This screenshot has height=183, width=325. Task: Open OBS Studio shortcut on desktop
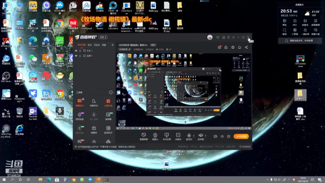coord(6,77)
